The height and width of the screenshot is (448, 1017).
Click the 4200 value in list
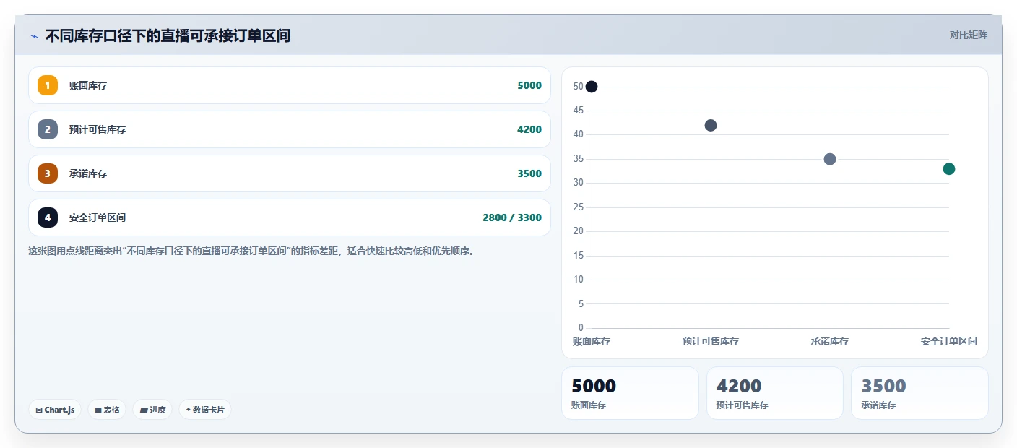[x=529, y=129]
